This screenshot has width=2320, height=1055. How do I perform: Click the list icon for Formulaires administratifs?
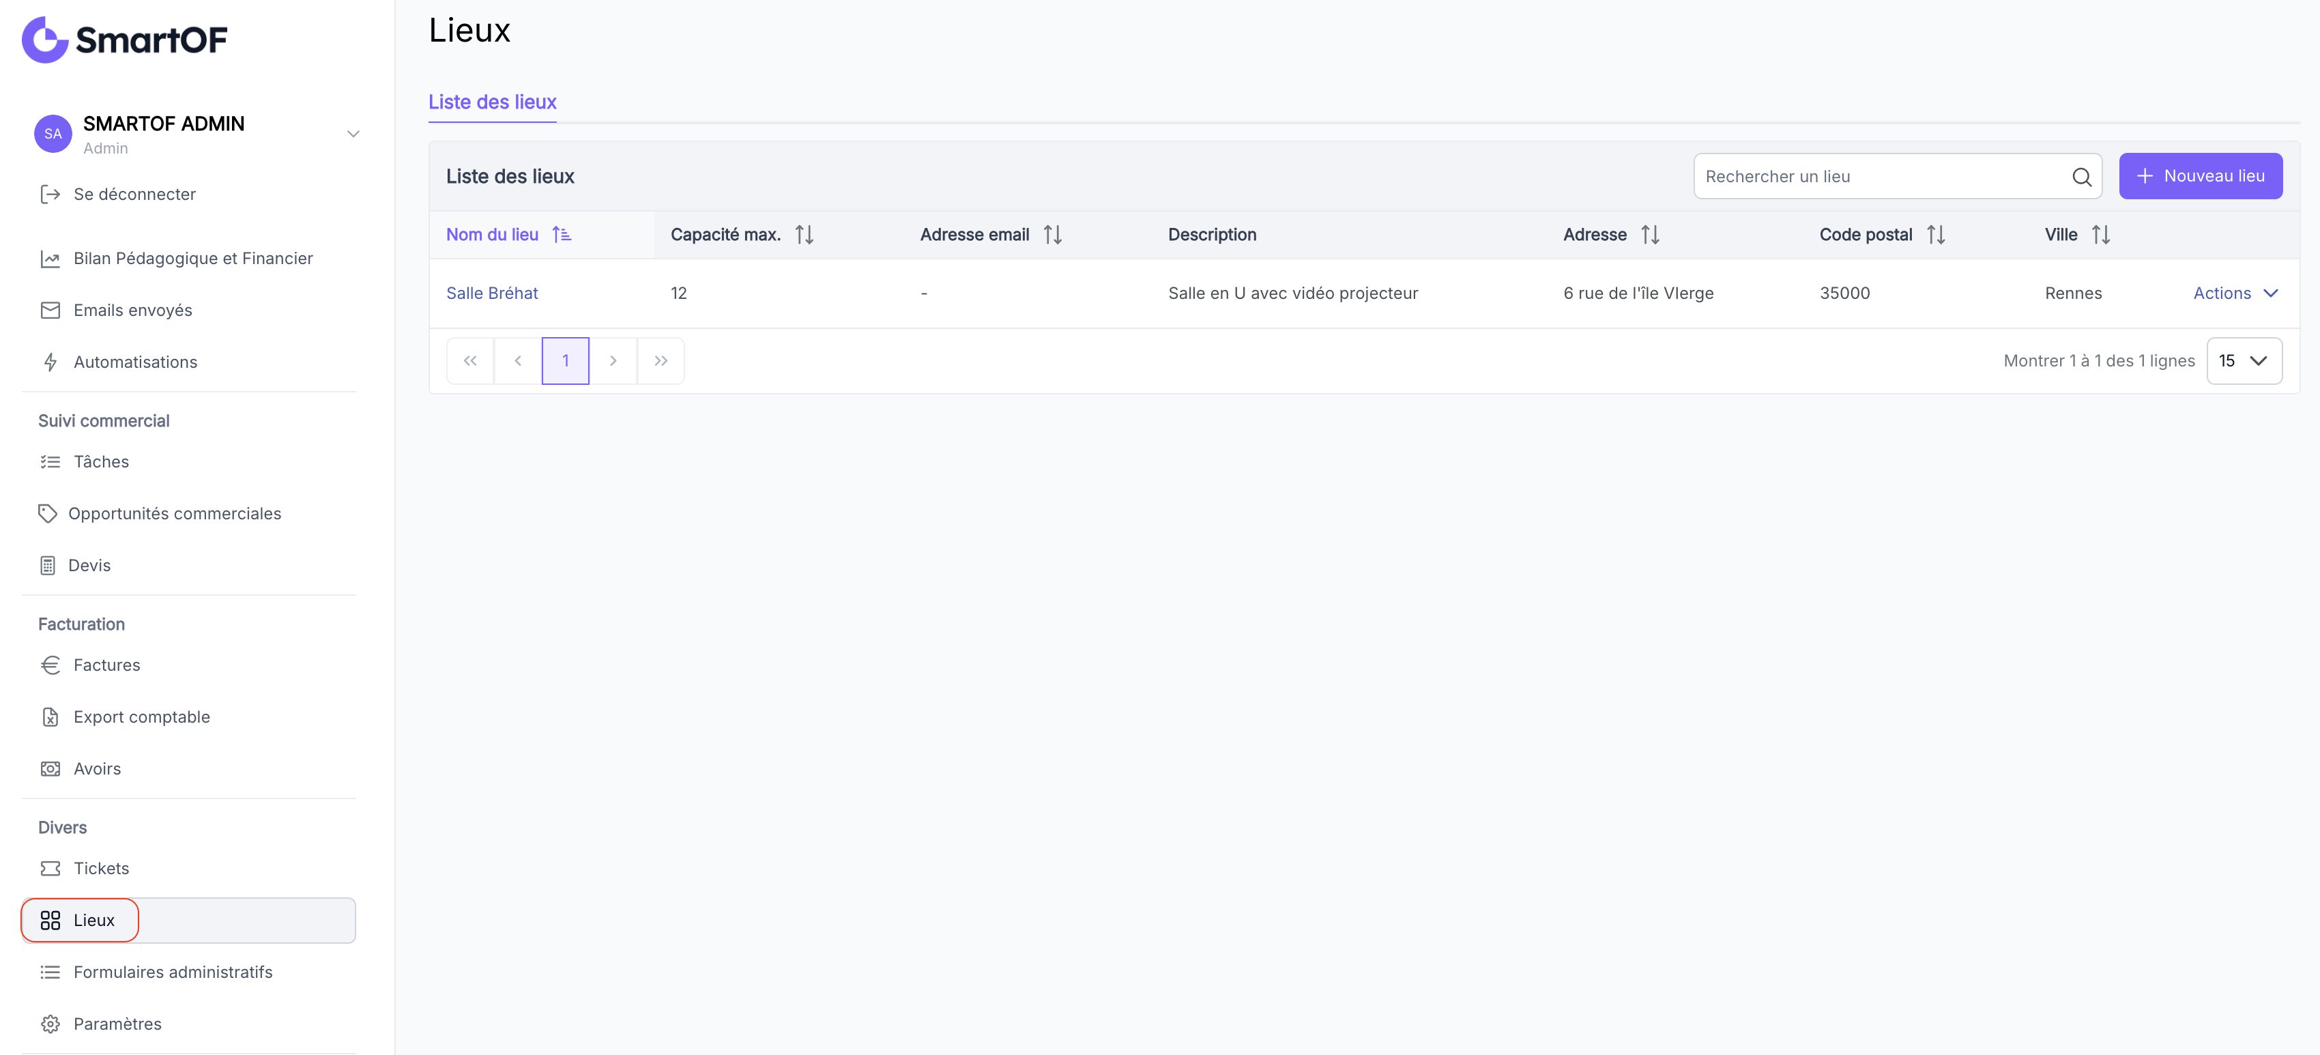(x=50, y=972)
